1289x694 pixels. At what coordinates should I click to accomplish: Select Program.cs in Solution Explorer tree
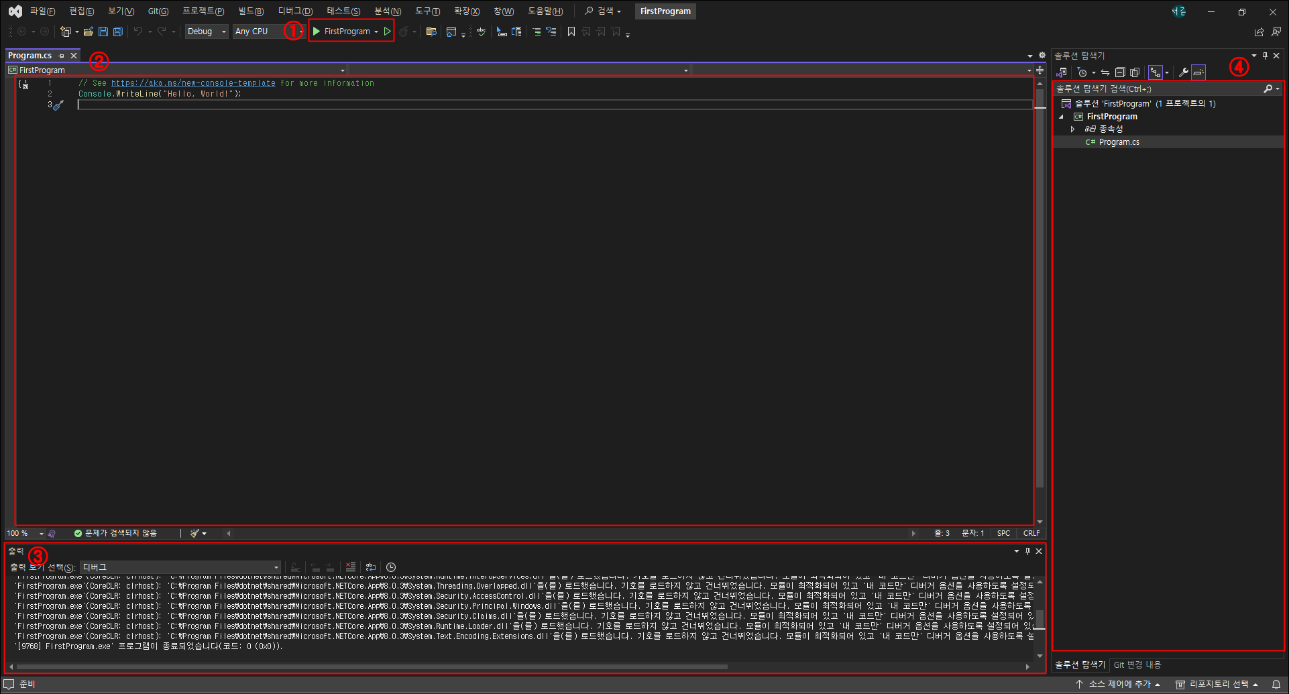pos(1119,142)
